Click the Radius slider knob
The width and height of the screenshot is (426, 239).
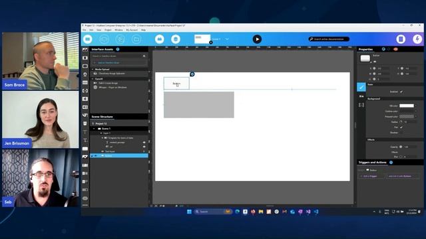[401, 122]
